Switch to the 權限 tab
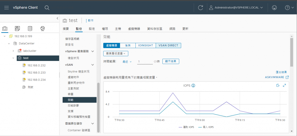Viewport: 297px width, 136px height. [x=105, y=29]
